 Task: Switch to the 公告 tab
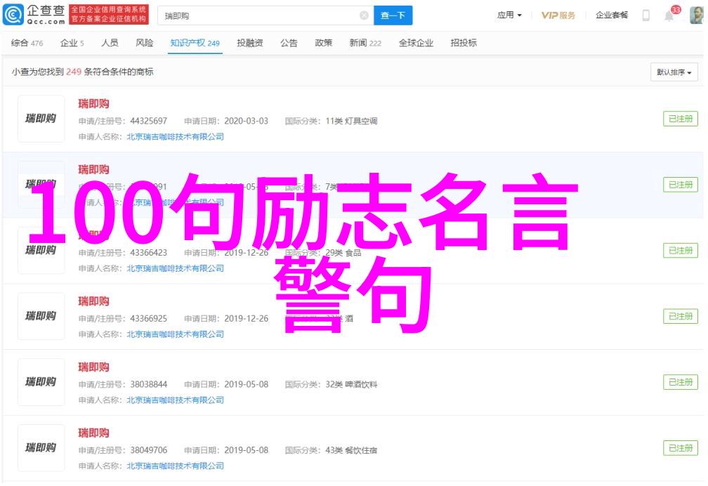[x=289, y=43]
